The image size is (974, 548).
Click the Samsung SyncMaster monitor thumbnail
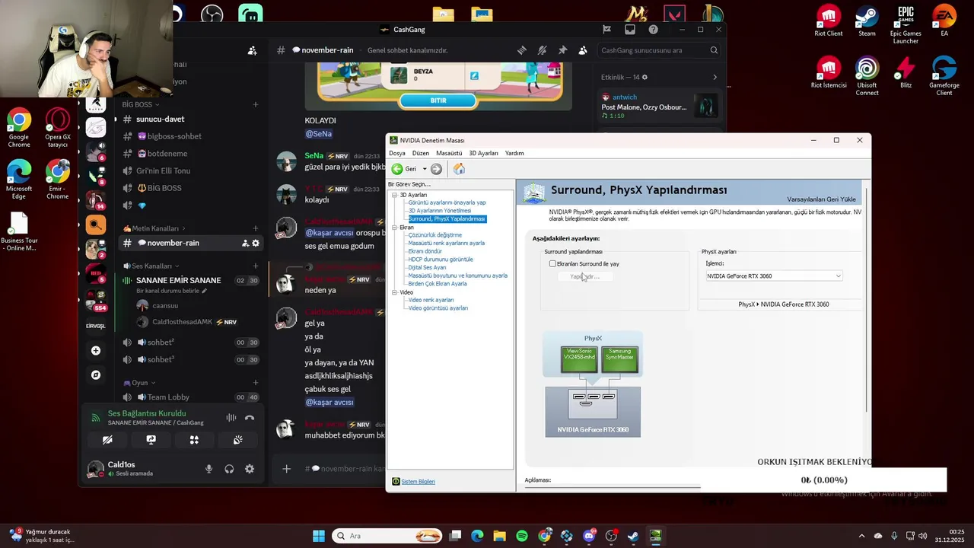pos(619,359)
